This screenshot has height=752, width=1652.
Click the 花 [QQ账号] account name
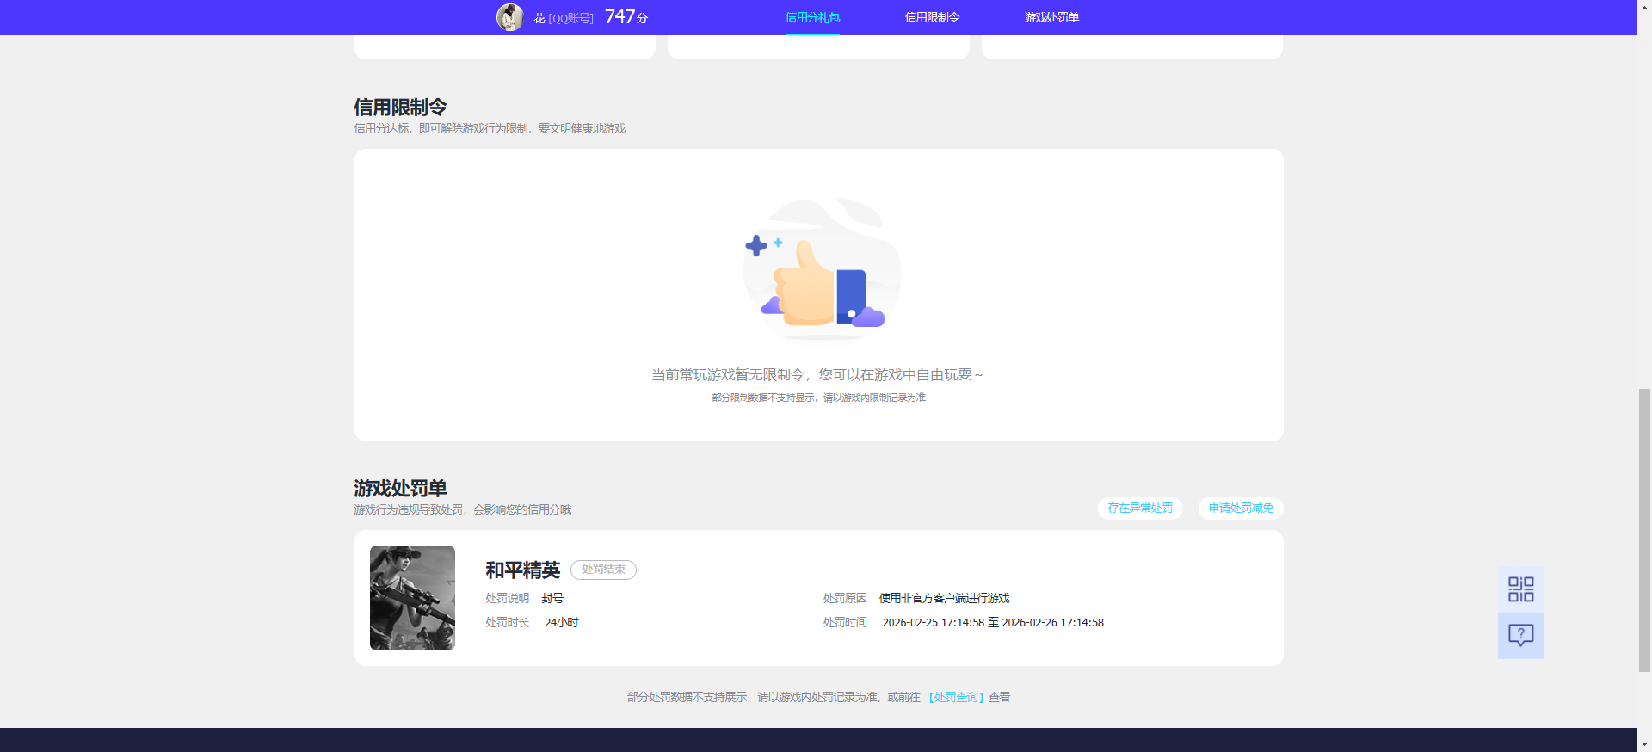[564, 18]
